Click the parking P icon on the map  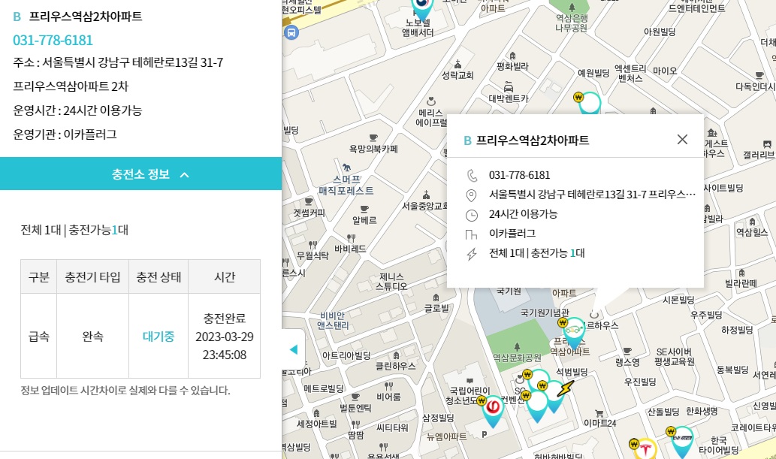pos(485,434)
